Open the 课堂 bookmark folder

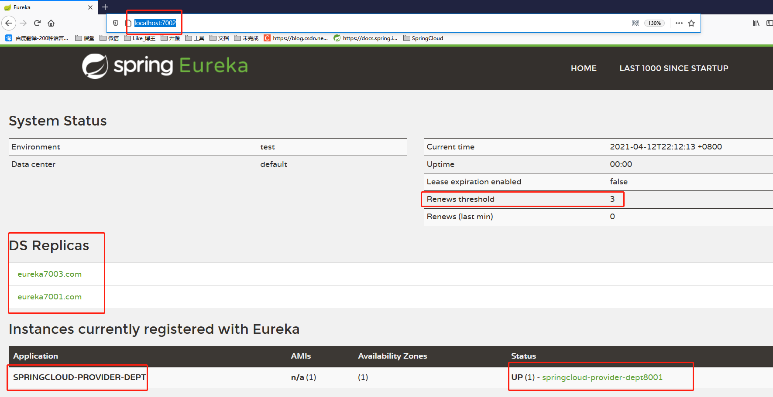[x=85, y=38]
